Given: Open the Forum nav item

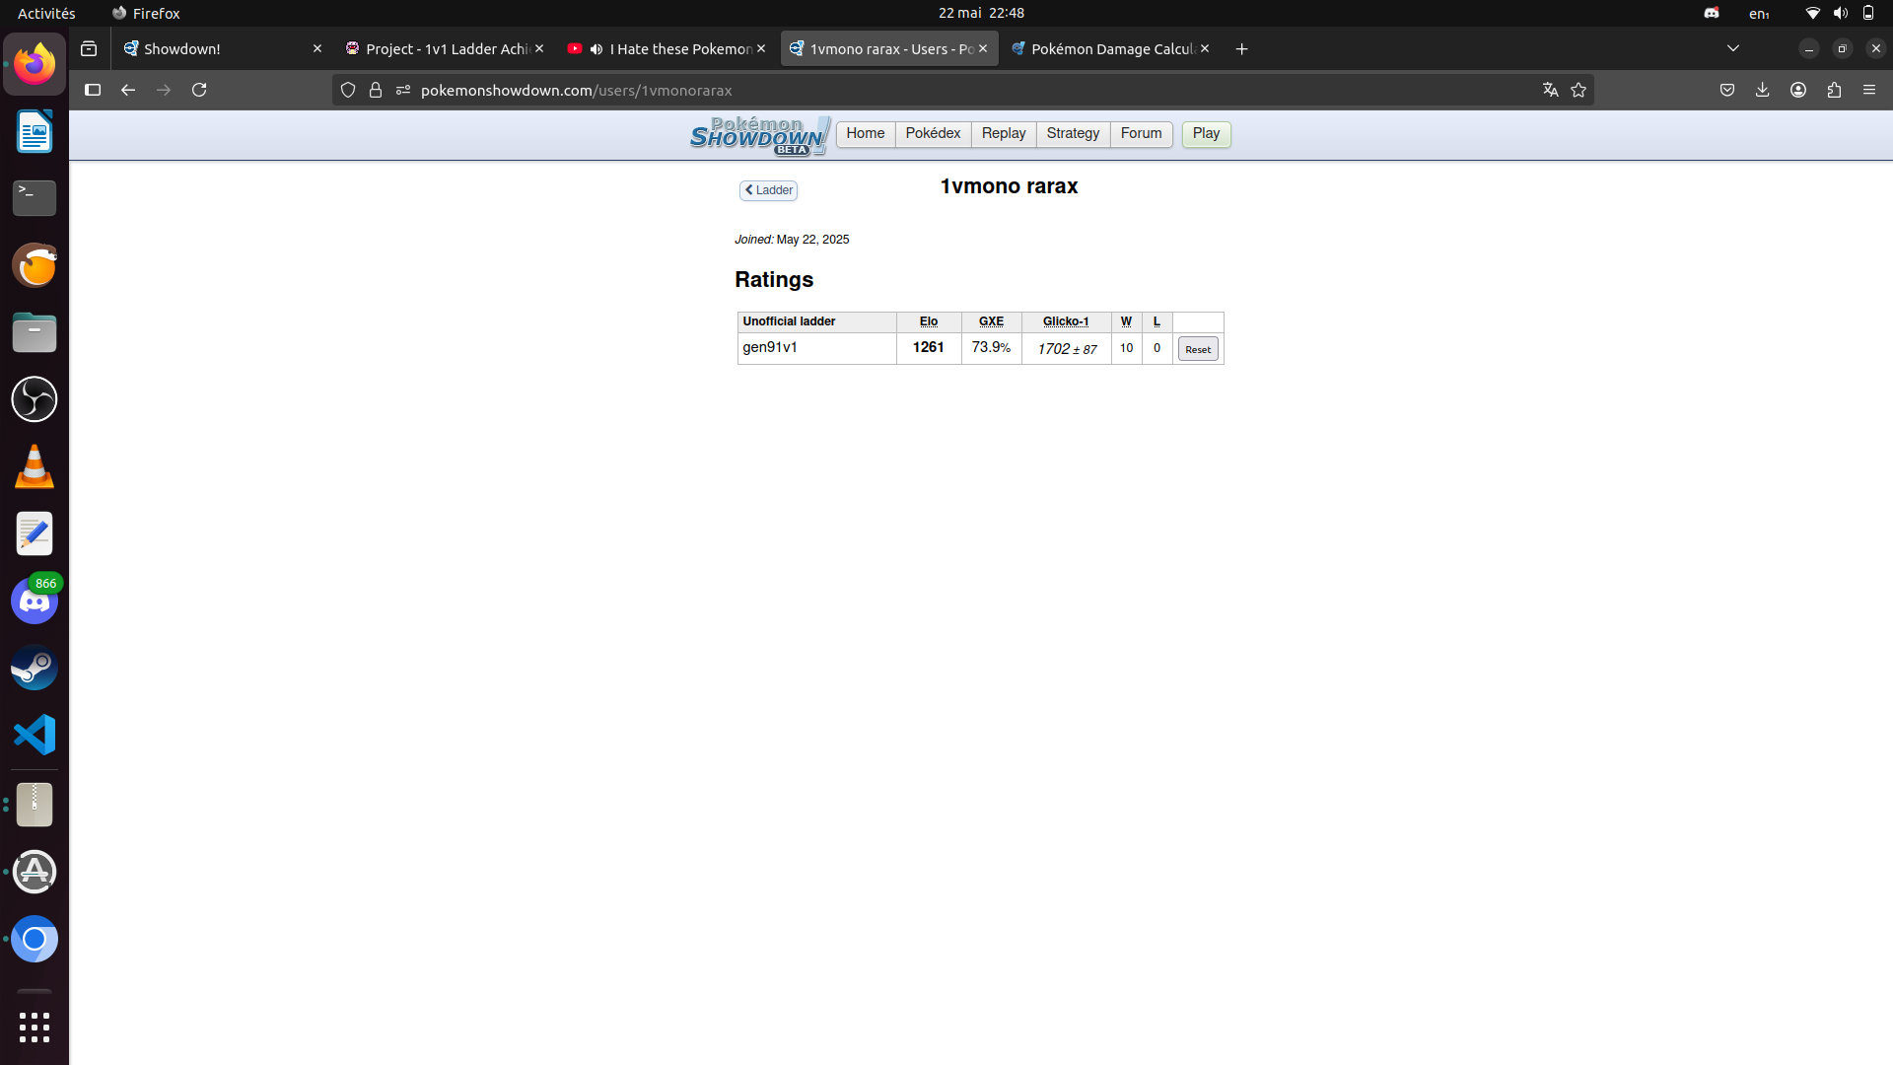Looking at the screenshot, I should pyautogui.click(x=1142, y=134).
